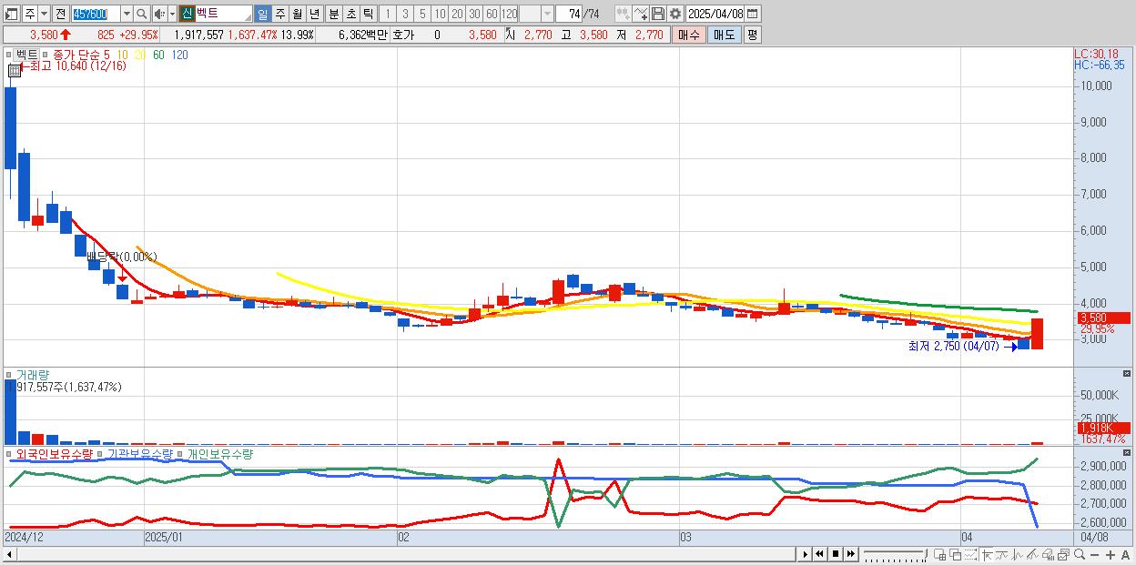Image resolution: width=1136 pixels, height=565 pixels.
Task: Select the 월 (monthly) period
Action: (297, 14)
